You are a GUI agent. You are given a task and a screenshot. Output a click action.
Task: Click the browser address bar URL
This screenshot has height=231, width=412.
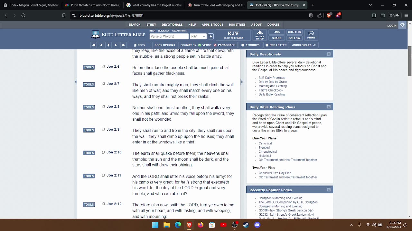(x=111, y=15)
